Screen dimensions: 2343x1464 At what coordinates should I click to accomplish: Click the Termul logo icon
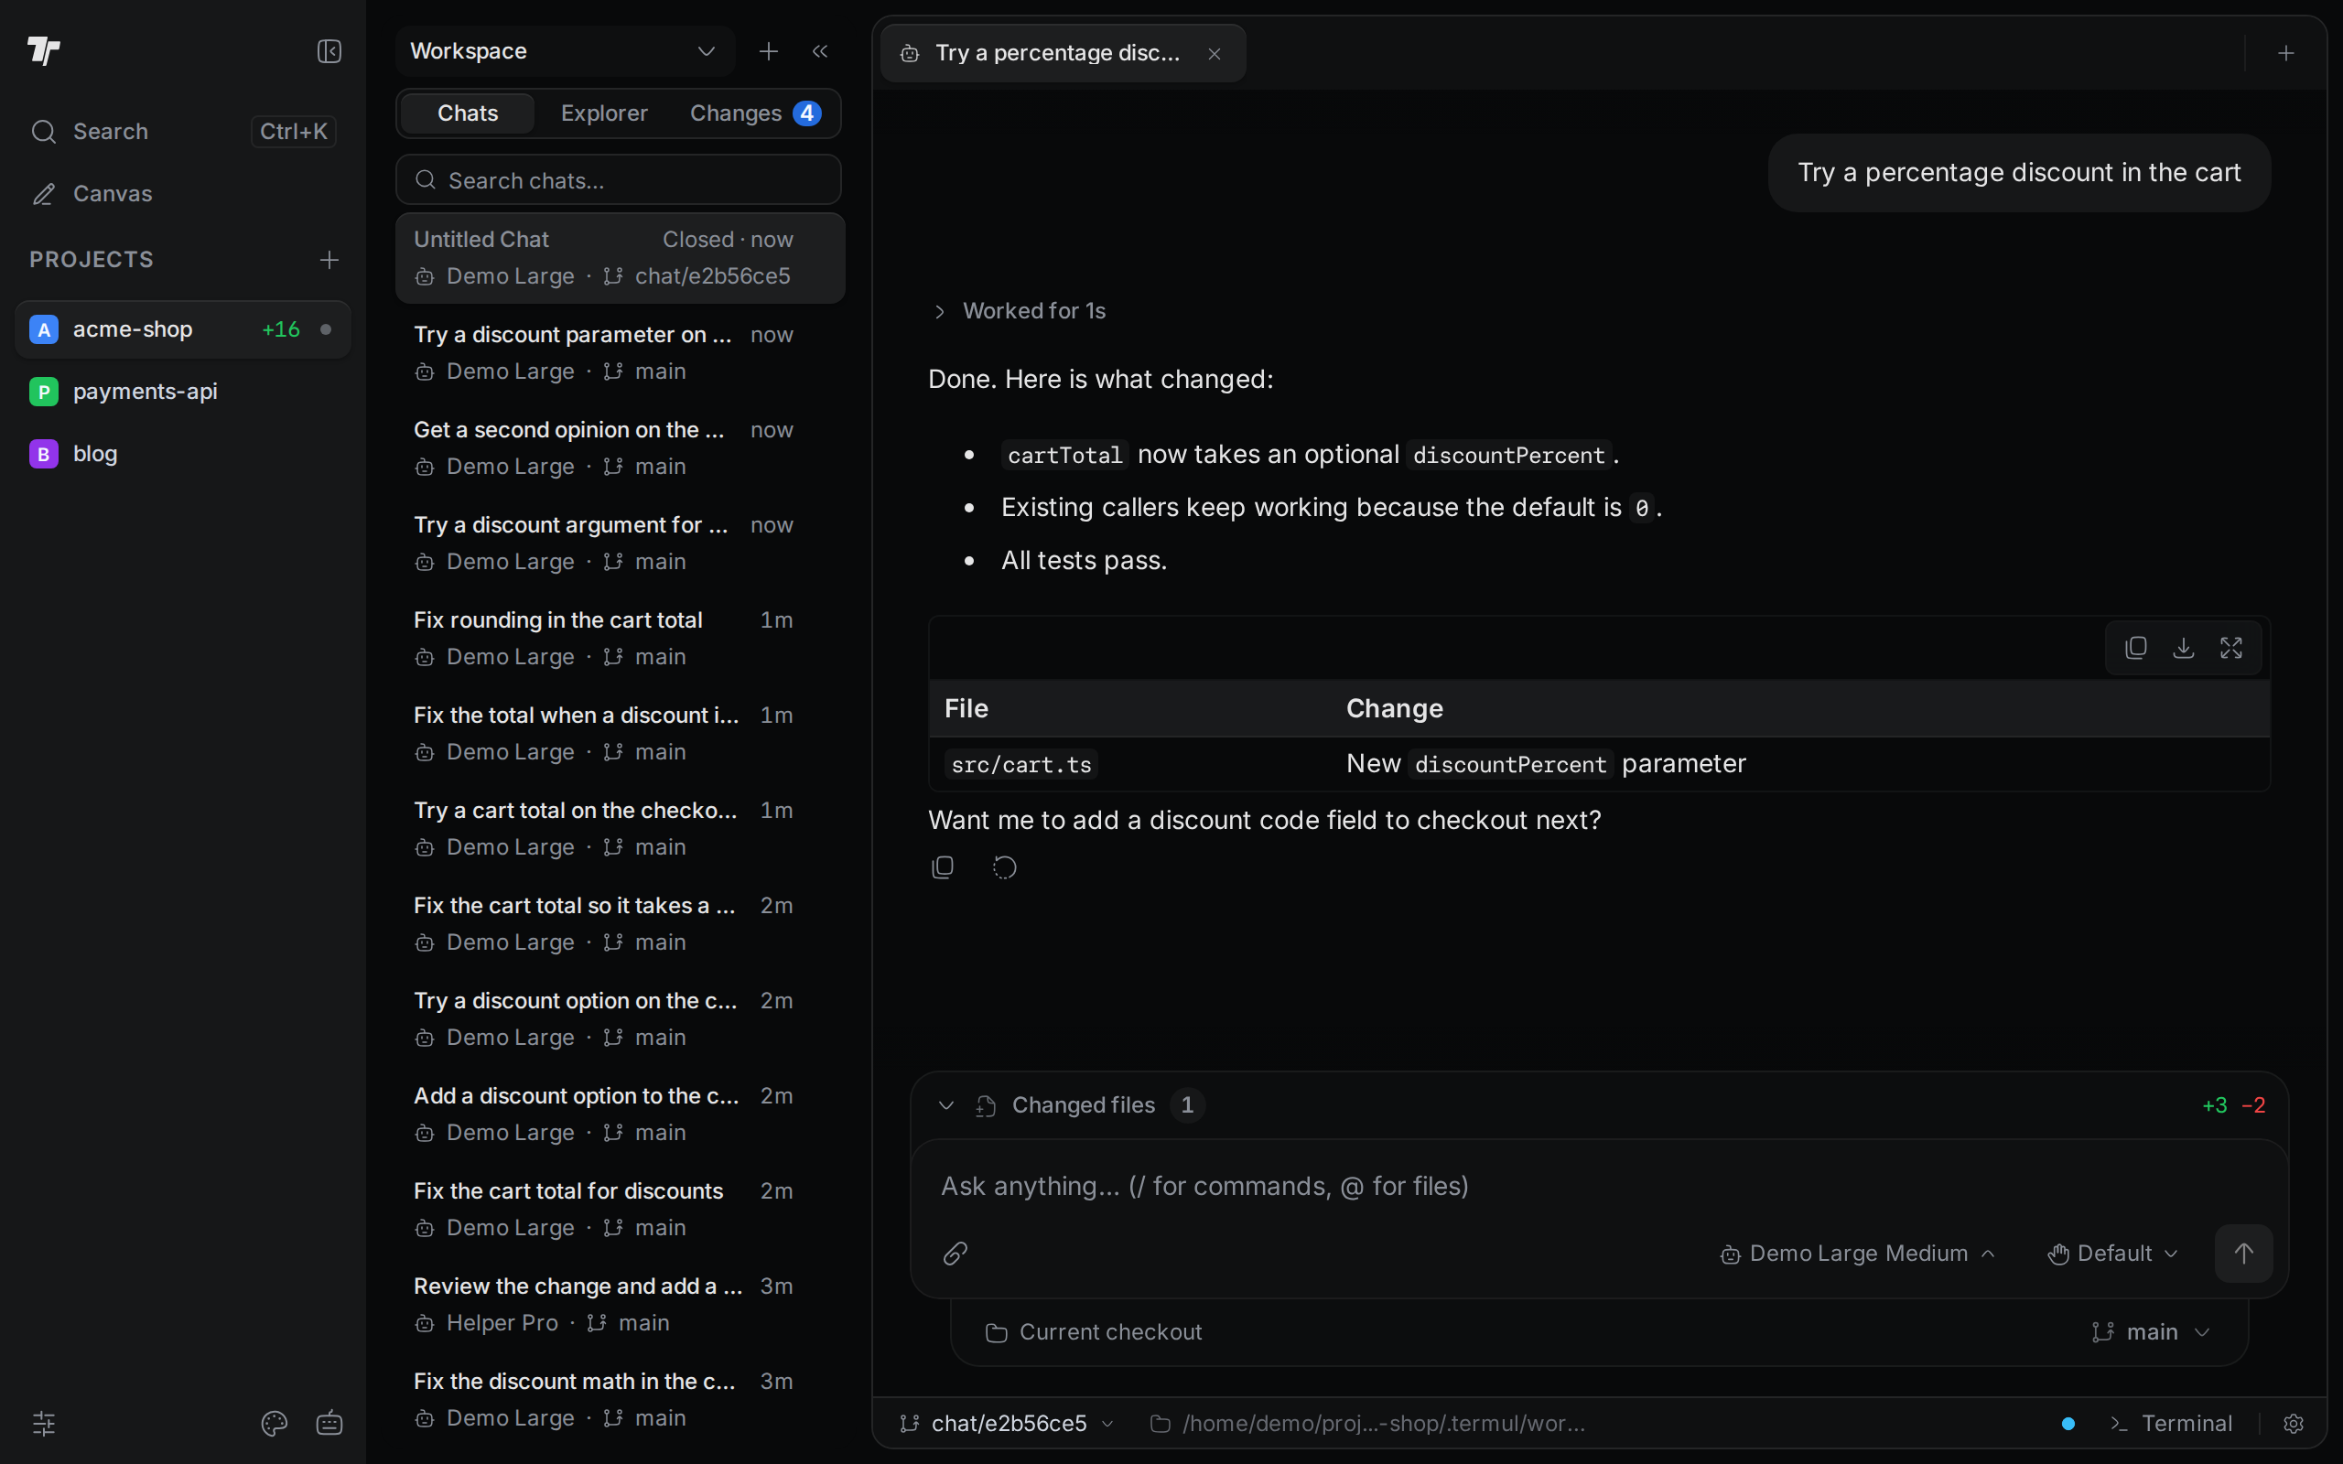pos(44,50)
